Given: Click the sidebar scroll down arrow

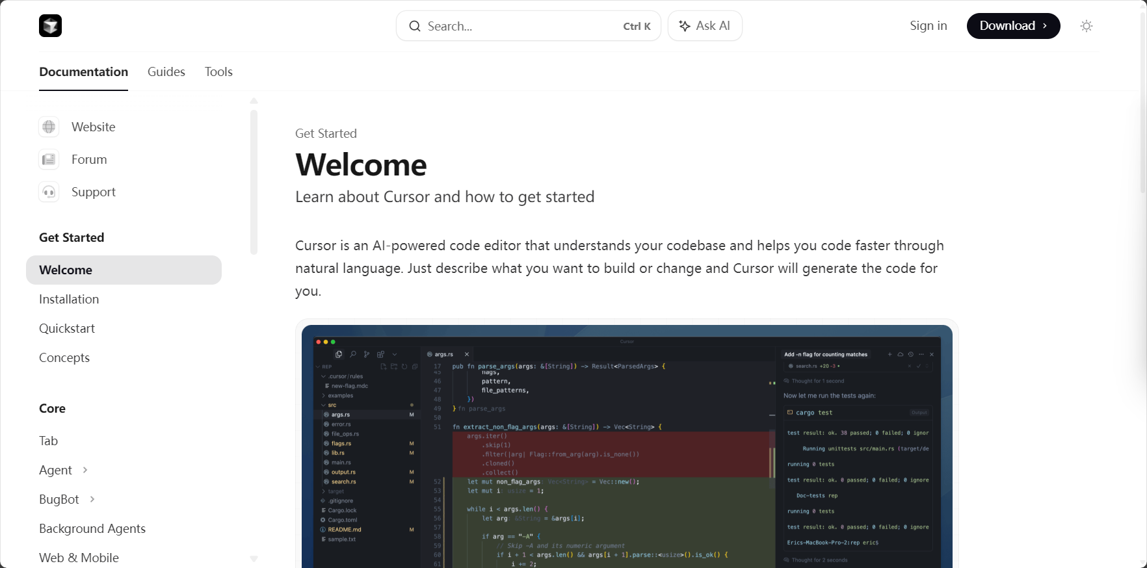Looking at the screenshot, I should [x=254, y=559].
